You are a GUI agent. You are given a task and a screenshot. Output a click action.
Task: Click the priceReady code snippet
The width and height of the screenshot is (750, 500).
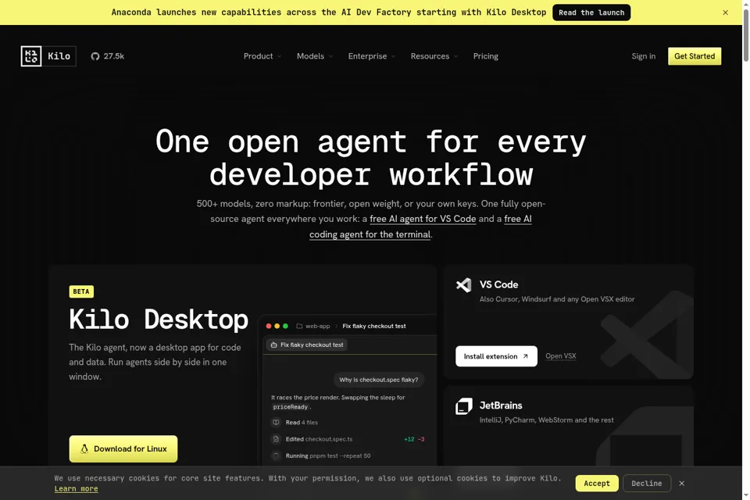click(x=291, y=407)
